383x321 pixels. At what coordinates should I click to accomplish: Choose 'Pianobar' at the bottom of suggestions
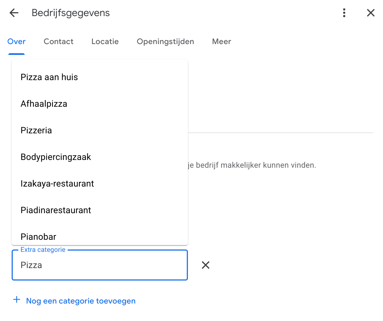(38, 236)
